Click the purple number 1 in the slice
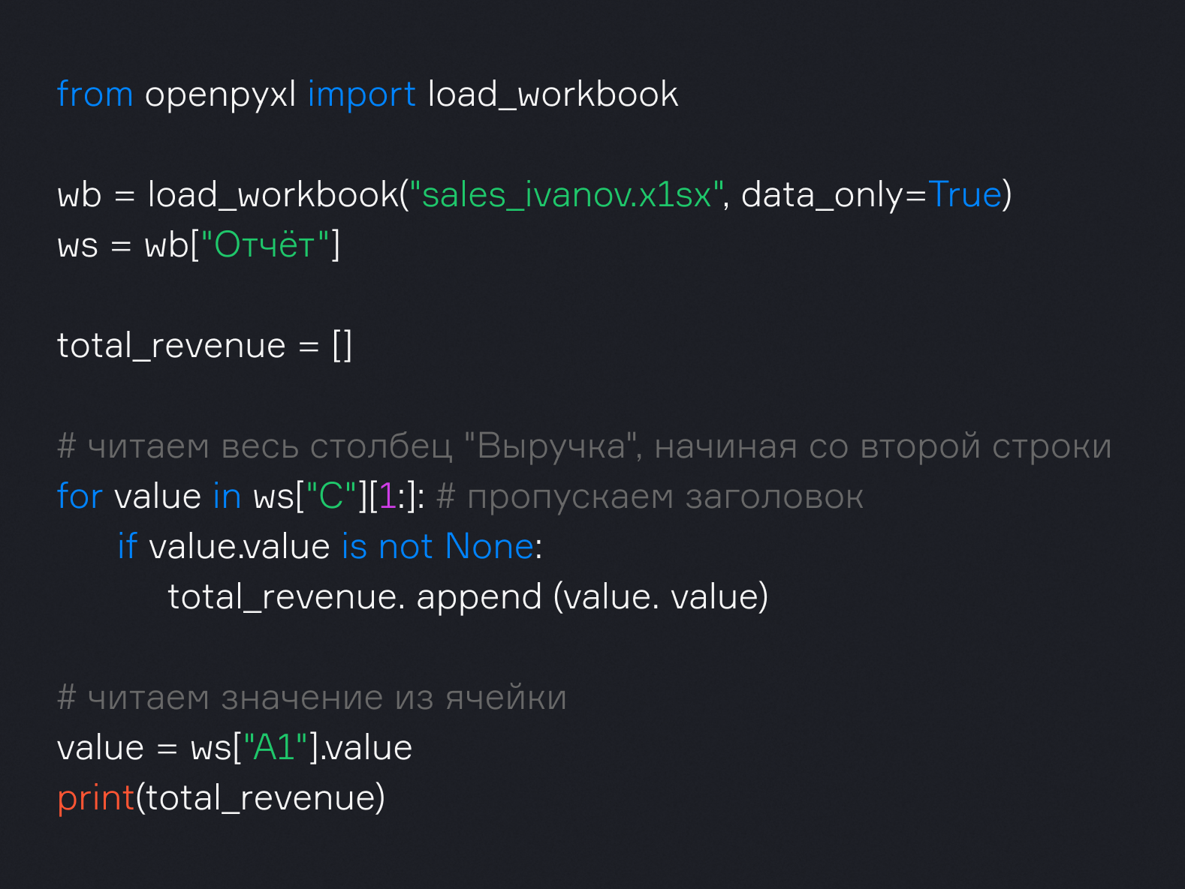This screenshot has height=889, width=1185. (387, 497)
